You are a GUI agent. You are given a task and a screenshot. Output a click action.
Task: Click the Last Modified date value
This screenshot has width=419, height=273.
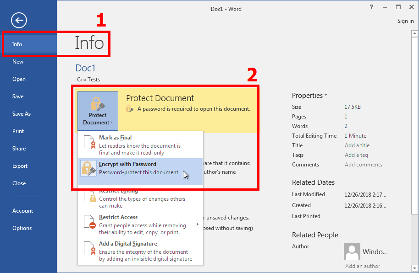point(365,195)
